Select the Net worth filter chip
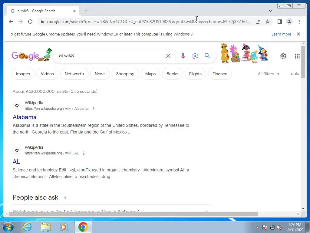The height and width of the screenshot is (233, 310). (x=74, y=74)
